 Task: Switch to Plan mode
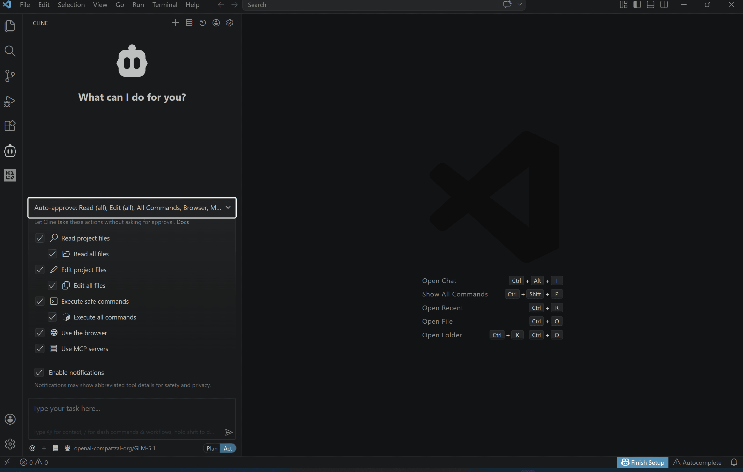212,448
